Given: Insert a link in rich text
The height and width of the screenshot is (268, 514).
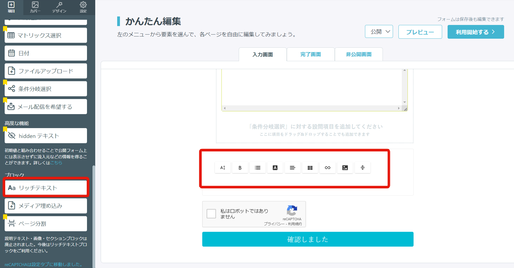Looking at the screenshot, I should tap(328, 168).
